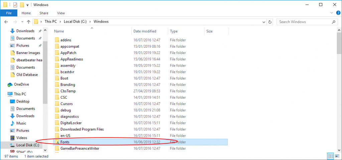The height and width of the screenshot is (160, 342).
Task: Open the View ribbon tab
Action: point(61,13)
